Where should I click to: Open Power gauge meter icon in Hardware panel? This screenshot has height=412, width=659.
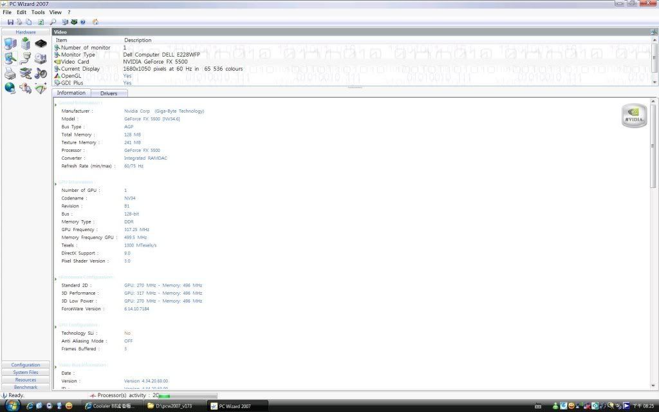[41, 88]
